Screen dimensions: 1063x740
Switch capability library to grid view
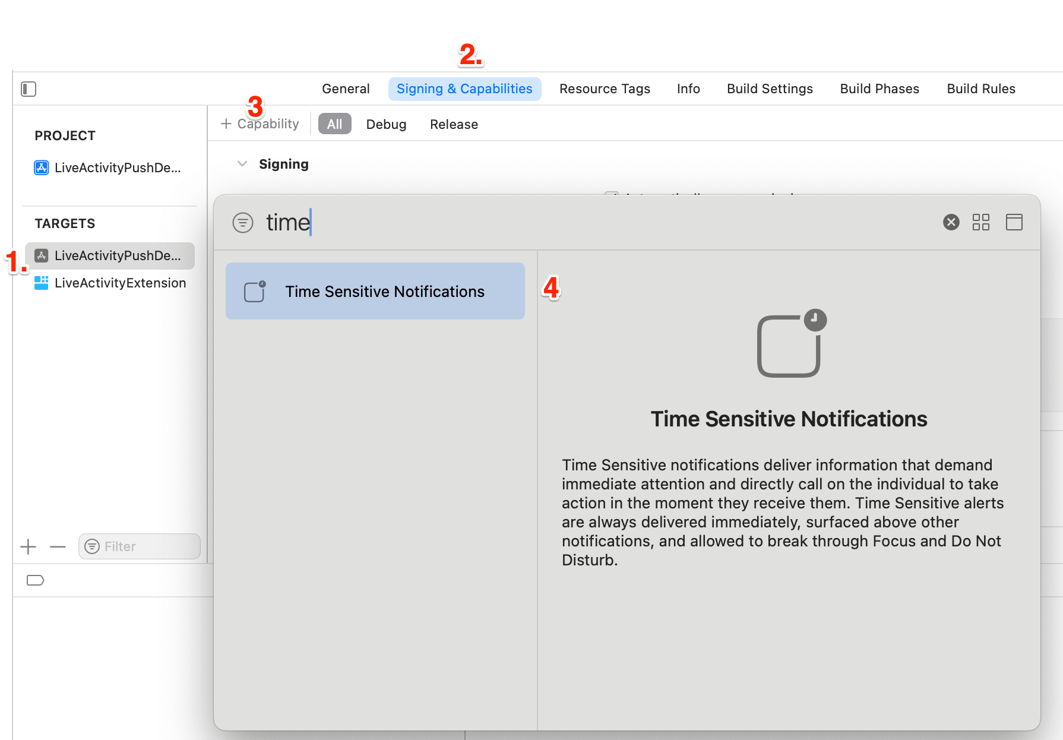[981, 222]
